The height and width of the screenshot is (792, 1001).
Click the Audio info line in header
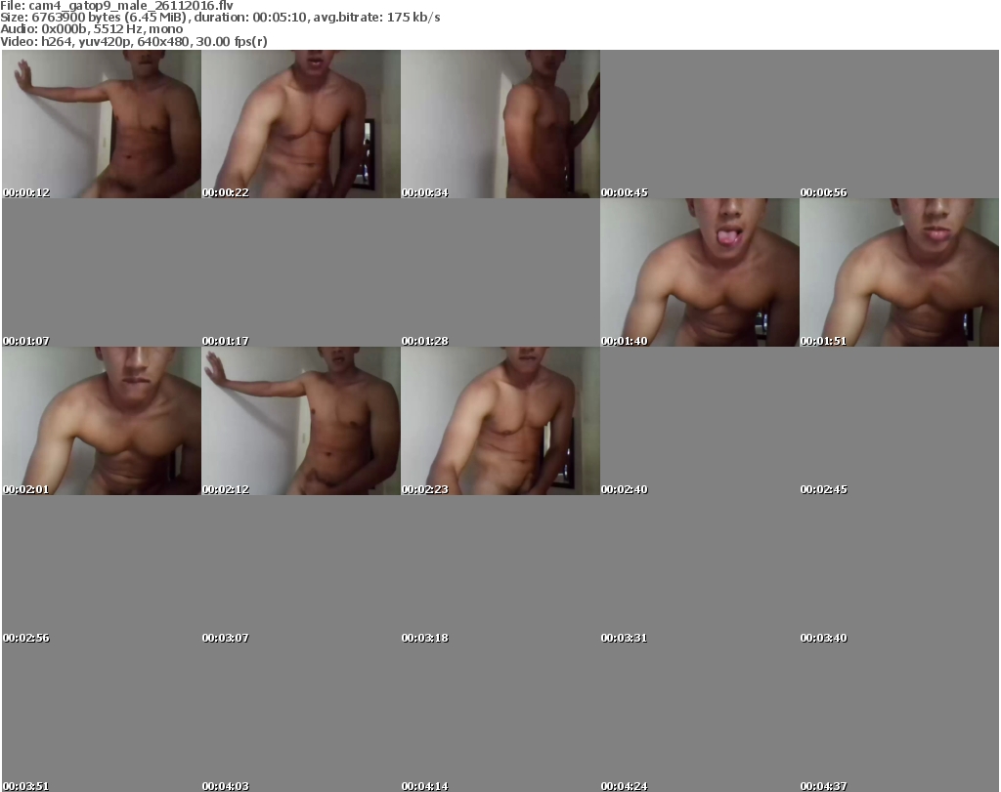tap(92, 29)
